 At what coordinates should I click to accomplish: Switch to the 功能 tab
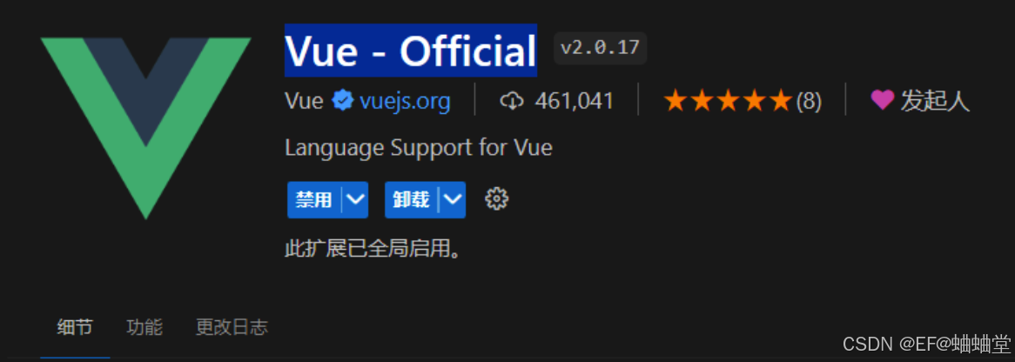[145, 327]
